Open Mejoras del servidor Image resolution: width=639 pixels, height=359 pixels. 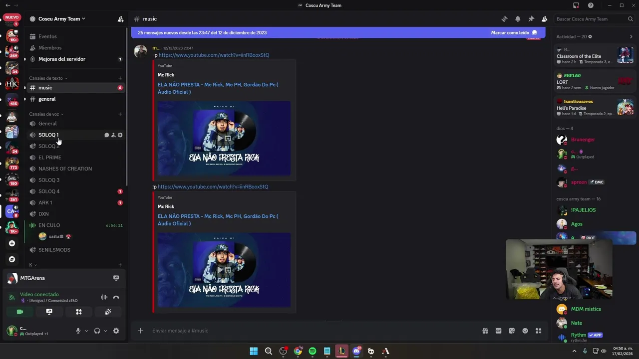tap(75, 59)
